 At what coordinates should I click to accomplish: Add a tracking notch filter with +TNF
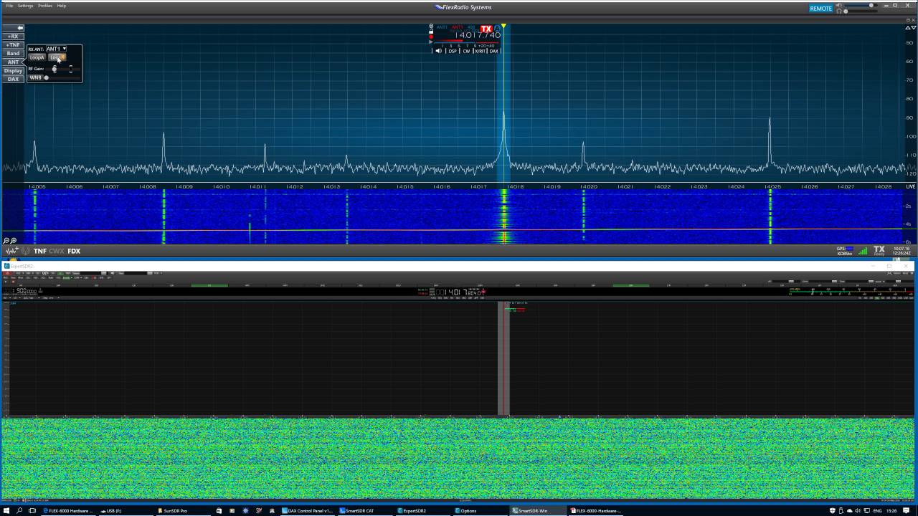pos(13,45)
